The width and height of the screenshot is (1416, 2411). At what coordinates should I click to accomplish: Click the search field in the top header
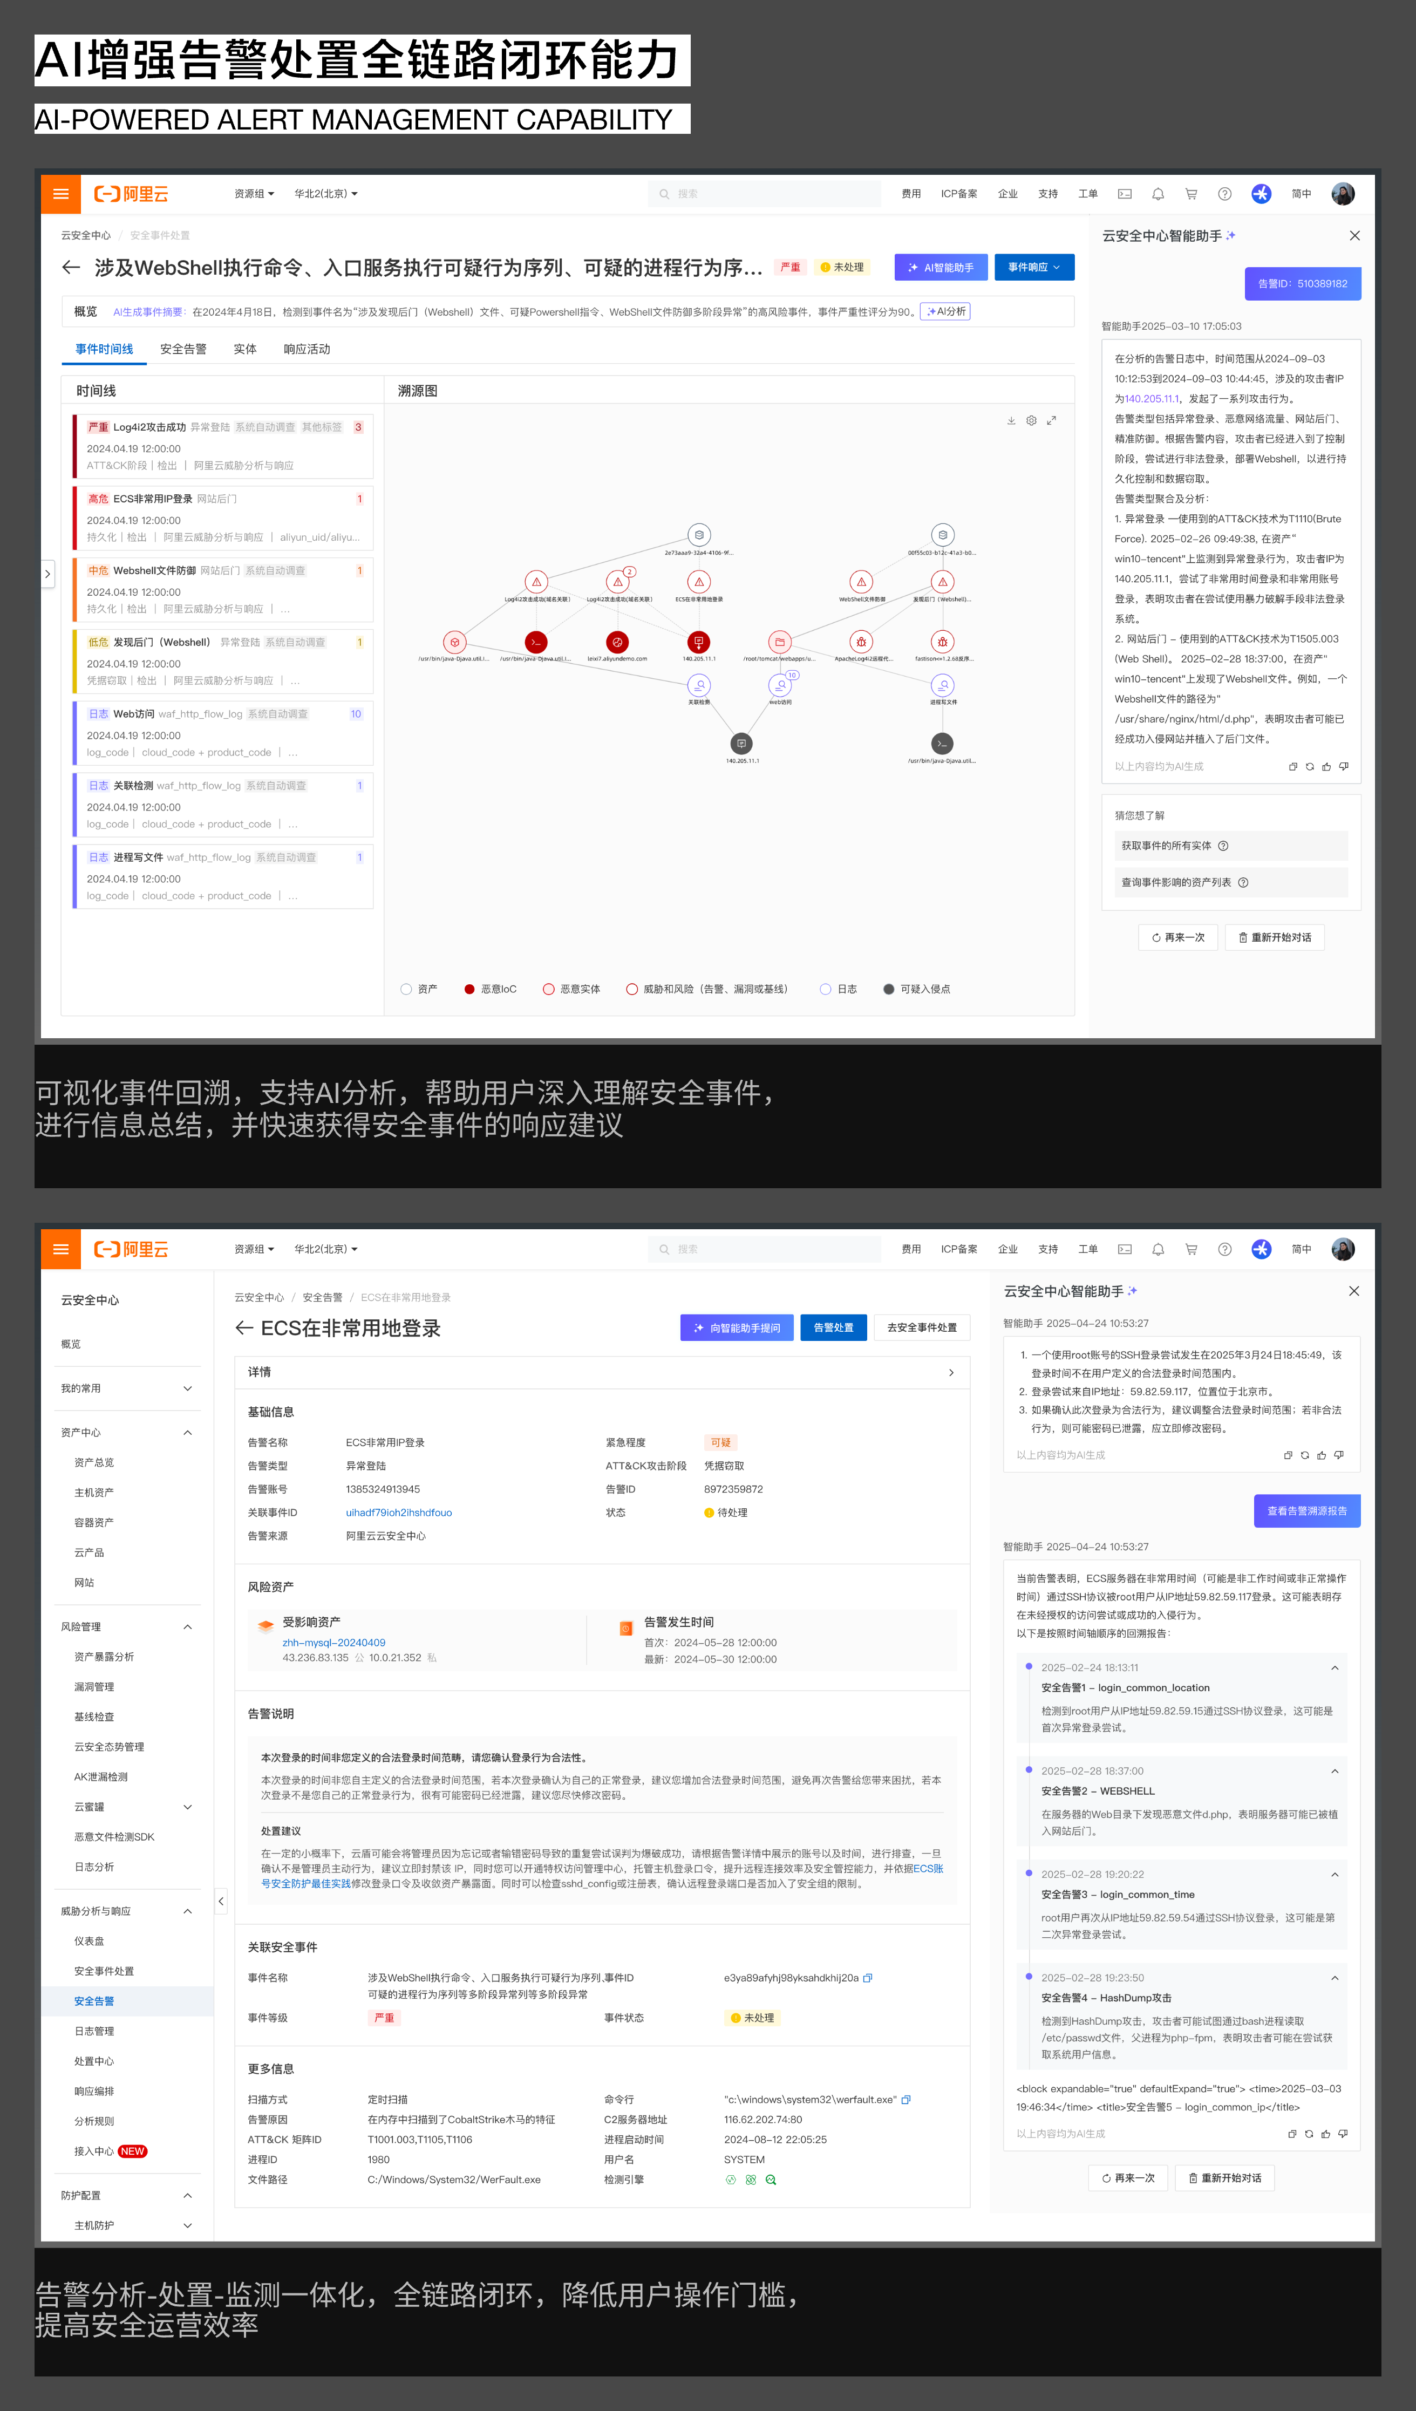[765, 194]
